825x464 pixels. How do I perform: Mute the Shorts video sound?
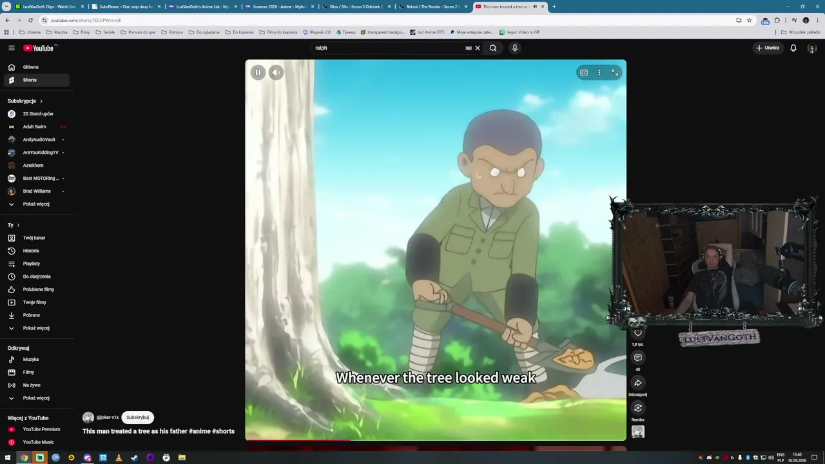pyautogui.click(x=276, y=72)
